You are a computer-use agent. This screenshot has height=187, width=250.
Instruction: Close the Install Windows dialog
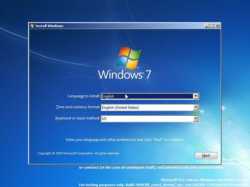click(x=217, y=26)
